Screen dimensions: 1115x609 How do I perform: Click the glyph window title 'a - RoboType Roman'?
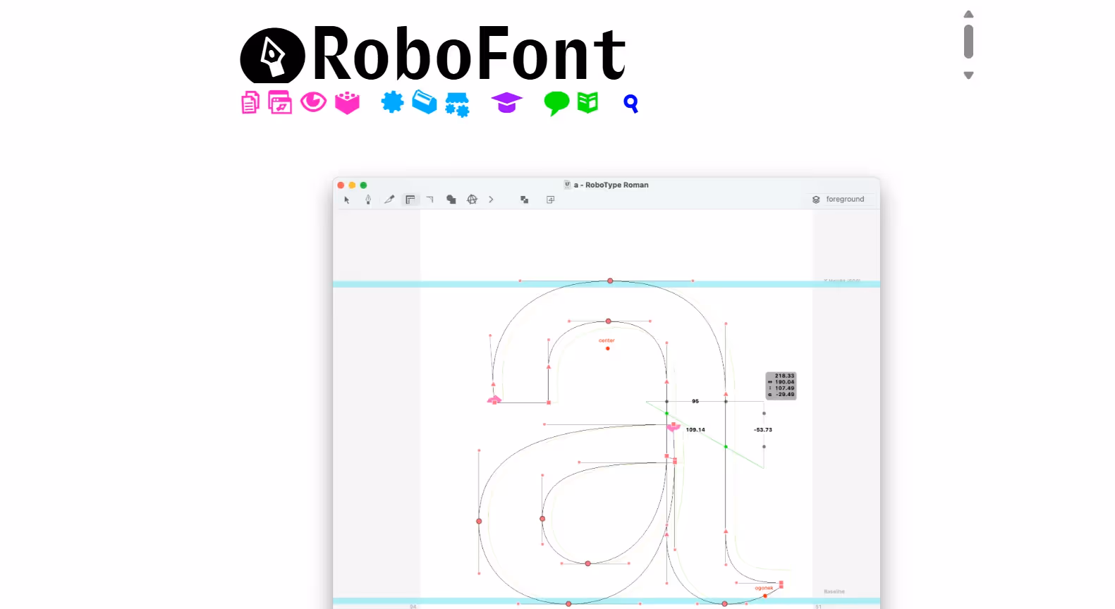[611, 185]
